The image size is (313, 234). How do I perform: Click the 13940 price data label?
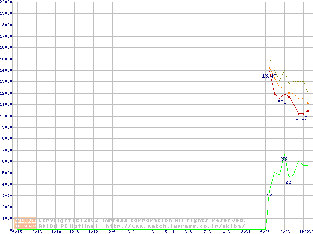pyautogui.click(x=269, y=76)
